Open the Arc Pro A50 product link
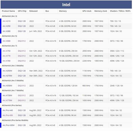133x131 pixels. point(8,115)
